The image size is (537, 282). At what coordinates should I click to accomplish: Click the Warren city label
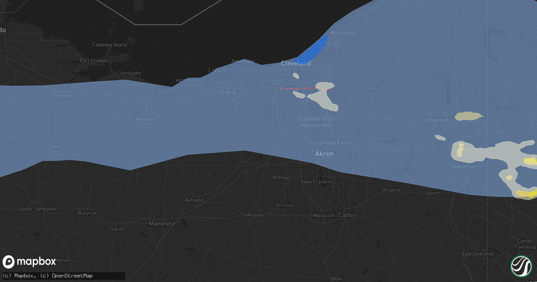click(x=439, y=120)
